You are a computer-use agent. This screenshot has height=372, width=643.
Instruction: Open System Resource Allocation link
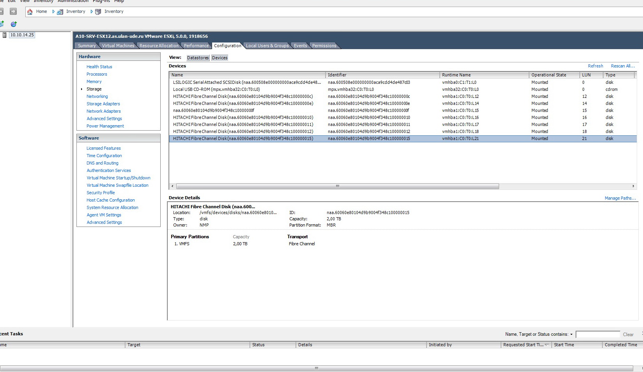pos(112,207)
